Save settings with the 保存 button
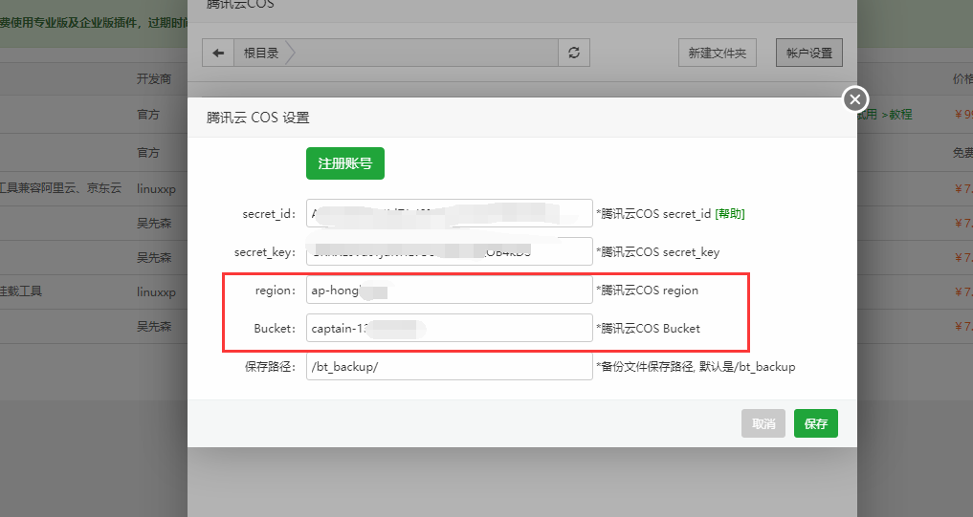 pyautogui.click(x=816, y=423)
